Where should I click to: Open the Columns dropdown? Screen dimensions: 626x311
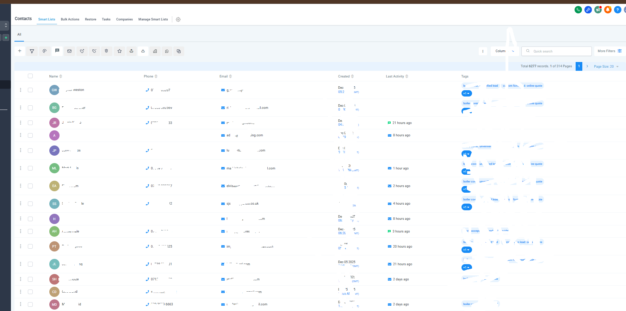point(505,51)
